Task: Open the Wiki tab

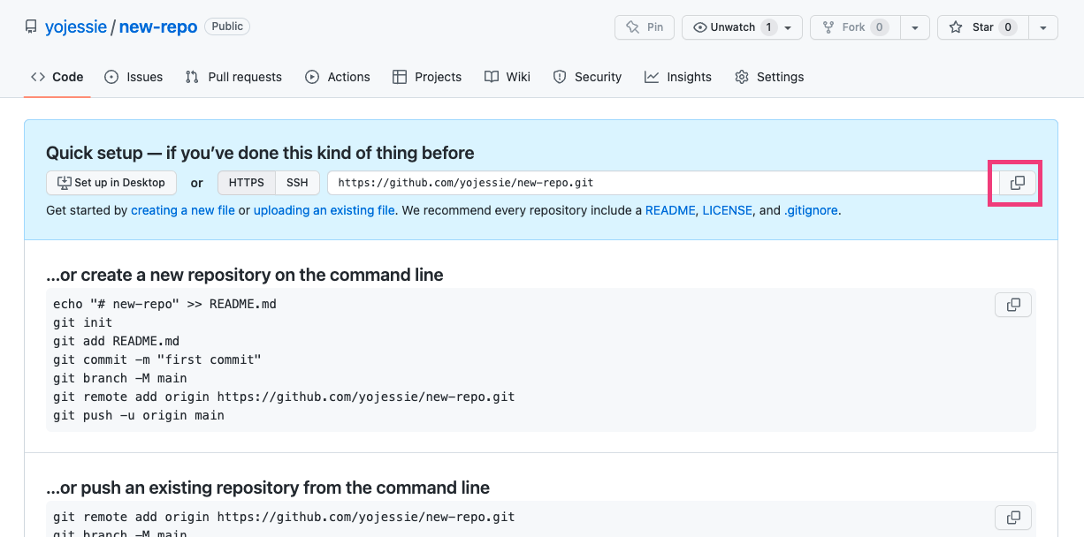Action: (x=508, y=77)
